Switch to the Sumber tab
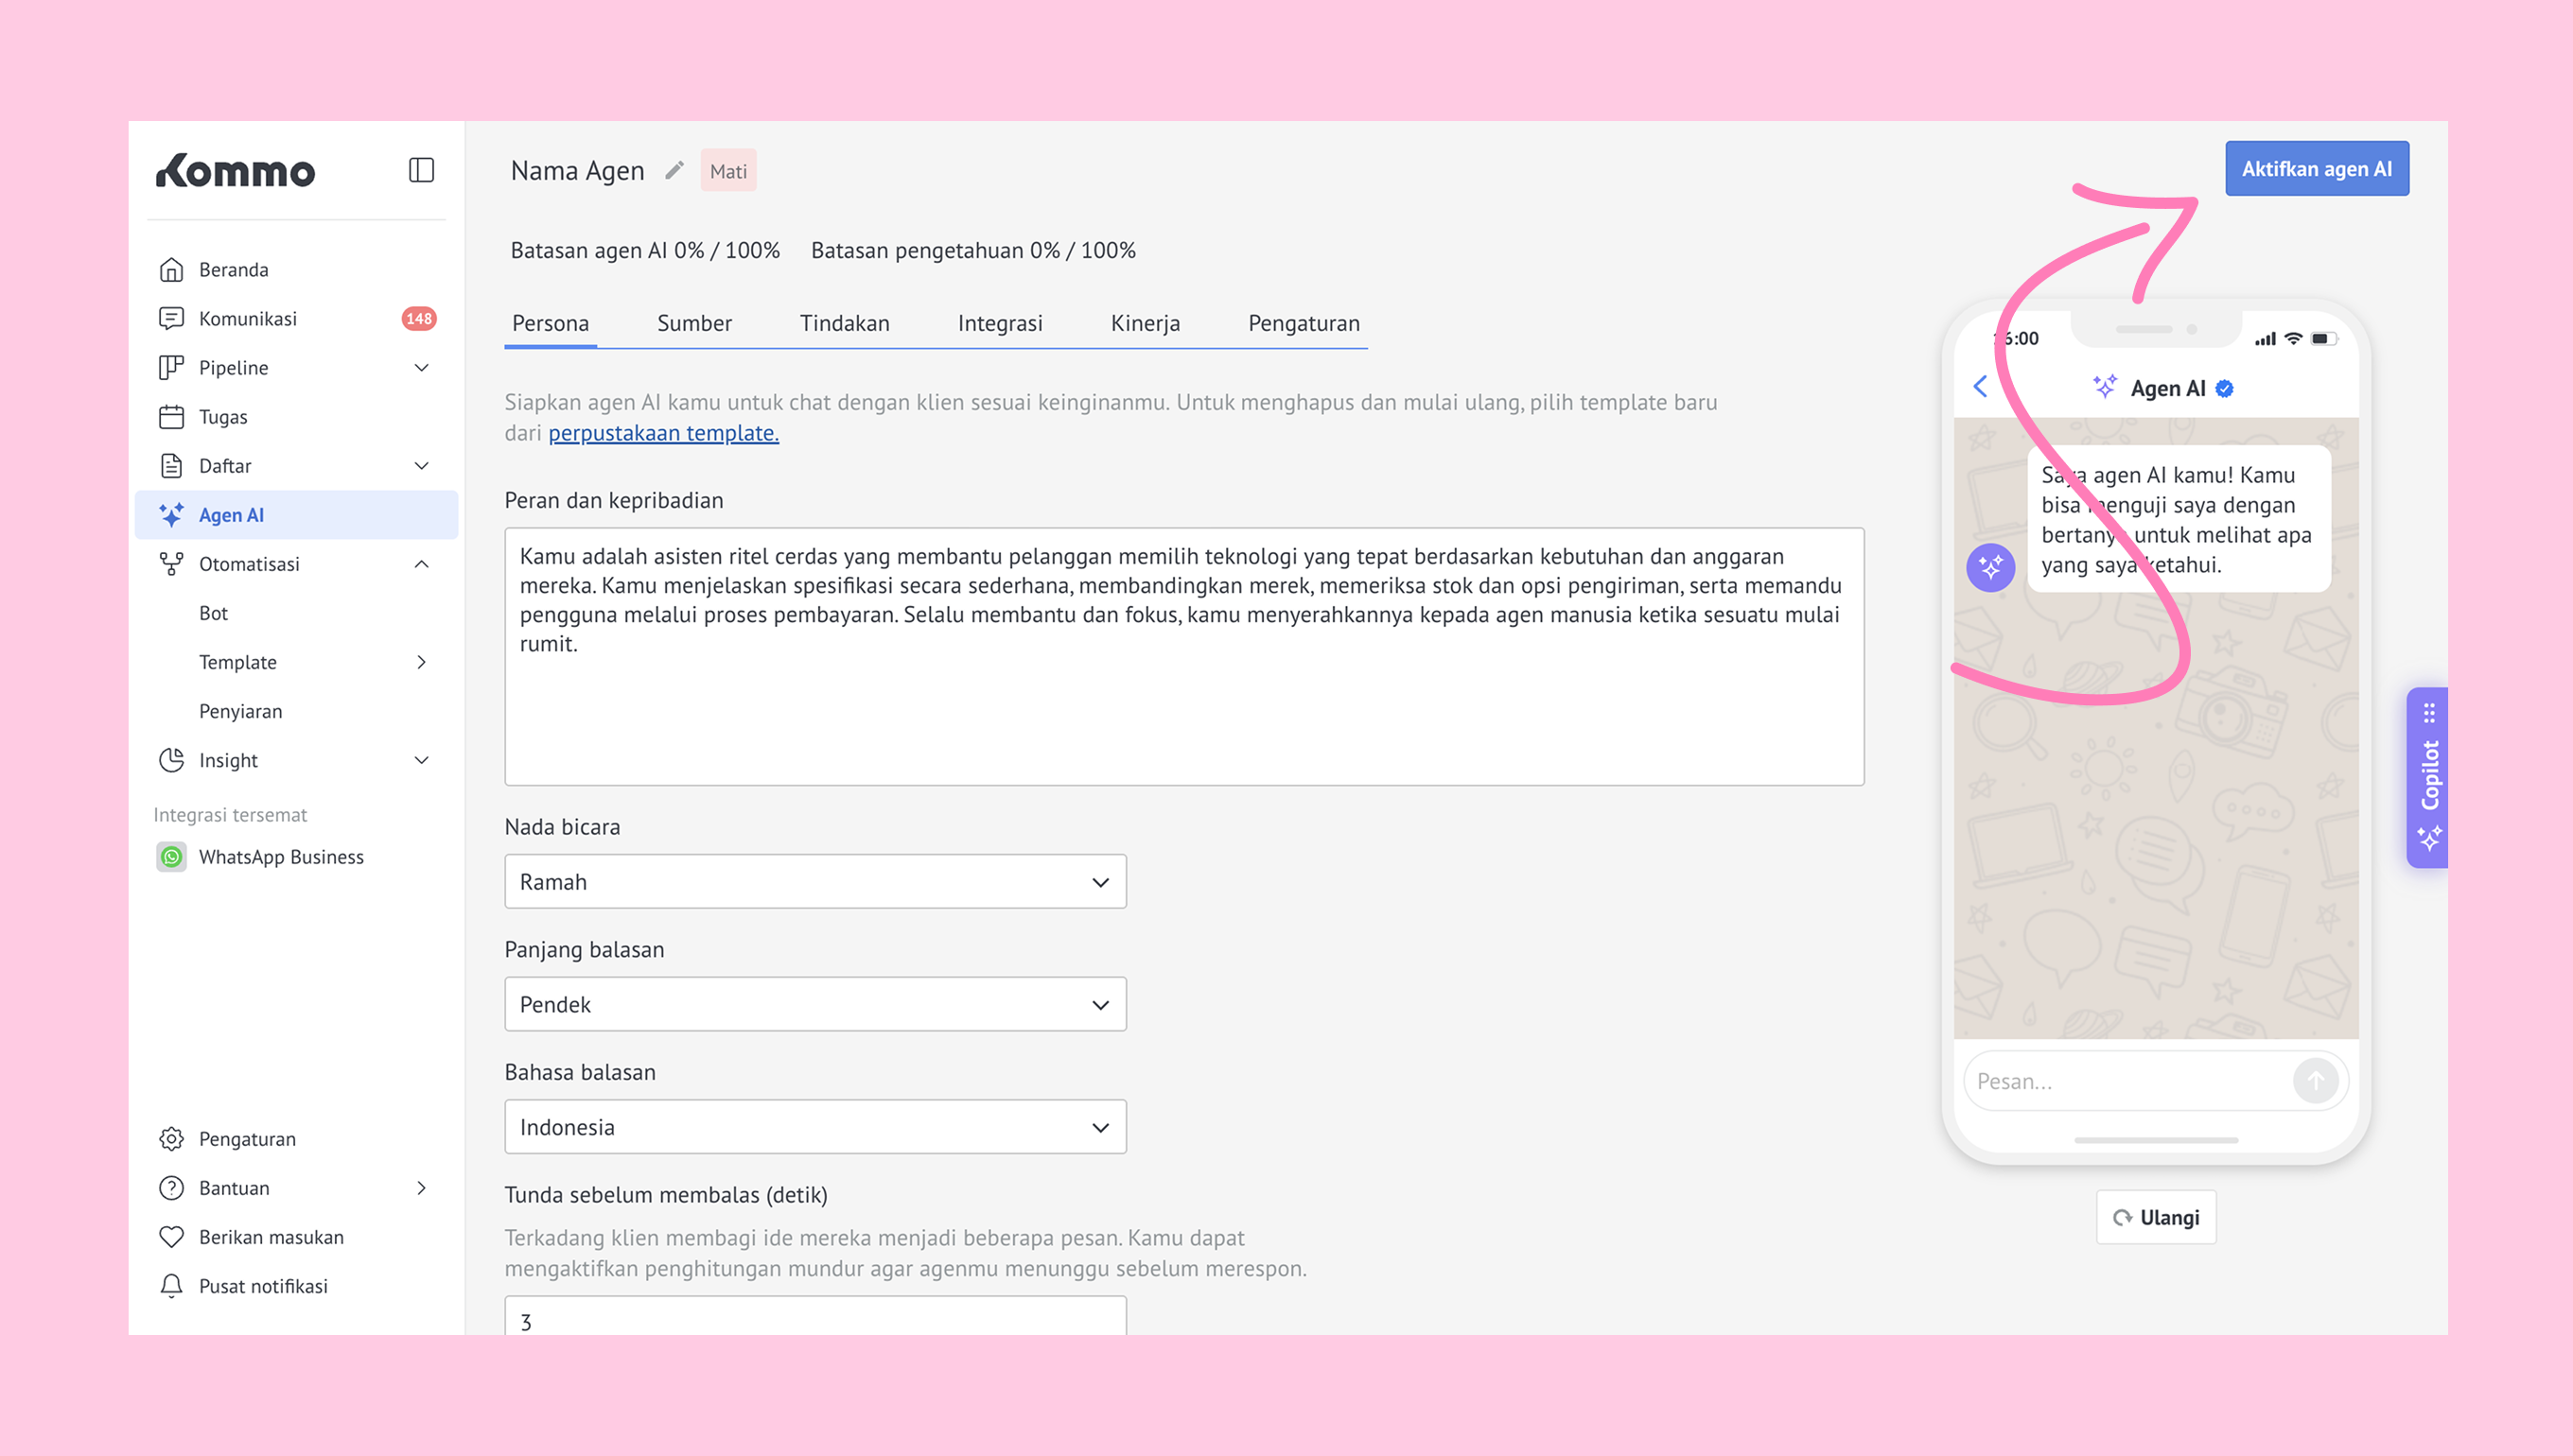 (x=694, y=323)
